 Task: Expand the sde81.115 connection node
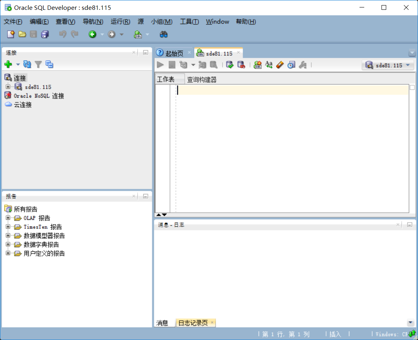click(8, 87)
